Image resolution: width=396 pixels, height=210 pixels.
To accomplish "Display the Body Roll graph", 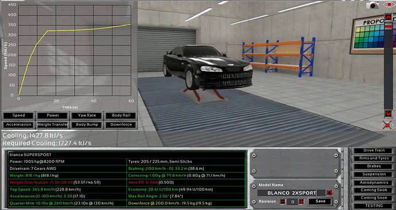I will click(121, 115).
